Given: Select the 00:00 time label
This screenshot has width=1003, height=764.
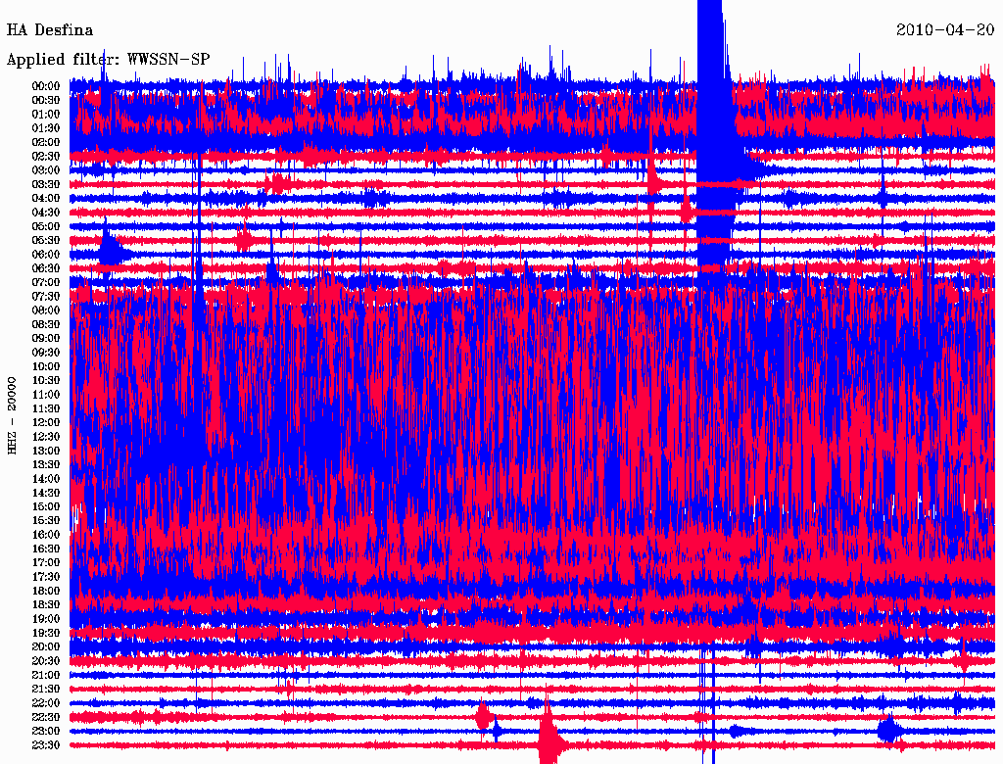Looking at the screenshot, I should [x=45, y=86].
